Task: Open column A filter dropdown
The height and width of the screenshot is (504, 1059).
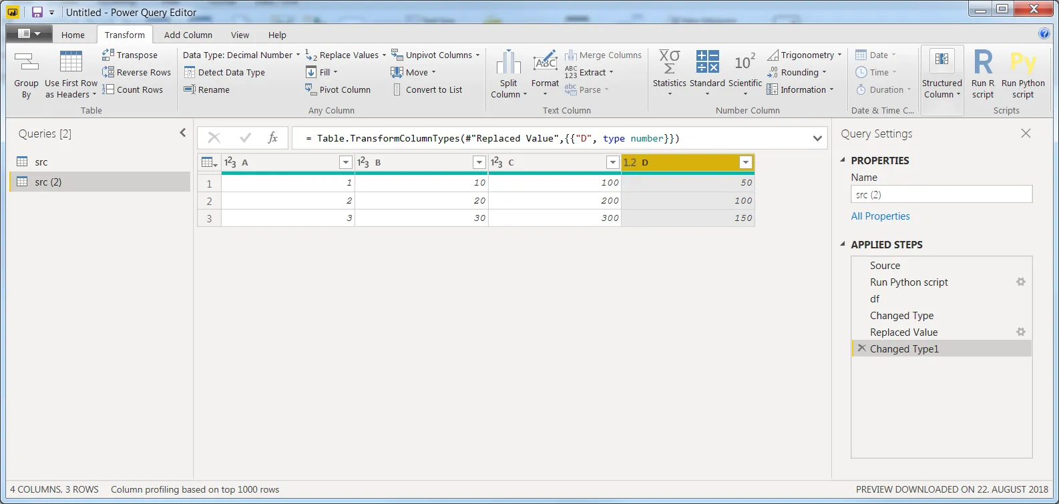Action: pyautogui.click(x=345, y=162)
